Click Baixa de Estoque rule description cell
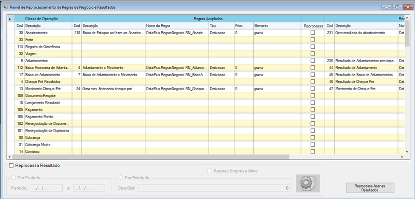The height and width of the screenshot is (199, 415). pos(113,33)
